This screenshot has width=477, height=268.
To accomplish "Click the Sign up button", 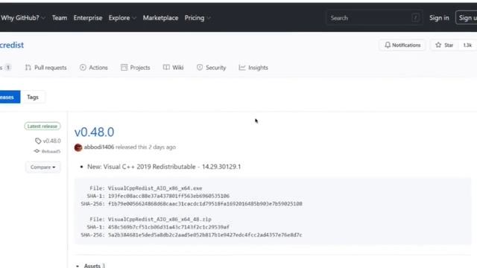I will [x=467, y=18].
